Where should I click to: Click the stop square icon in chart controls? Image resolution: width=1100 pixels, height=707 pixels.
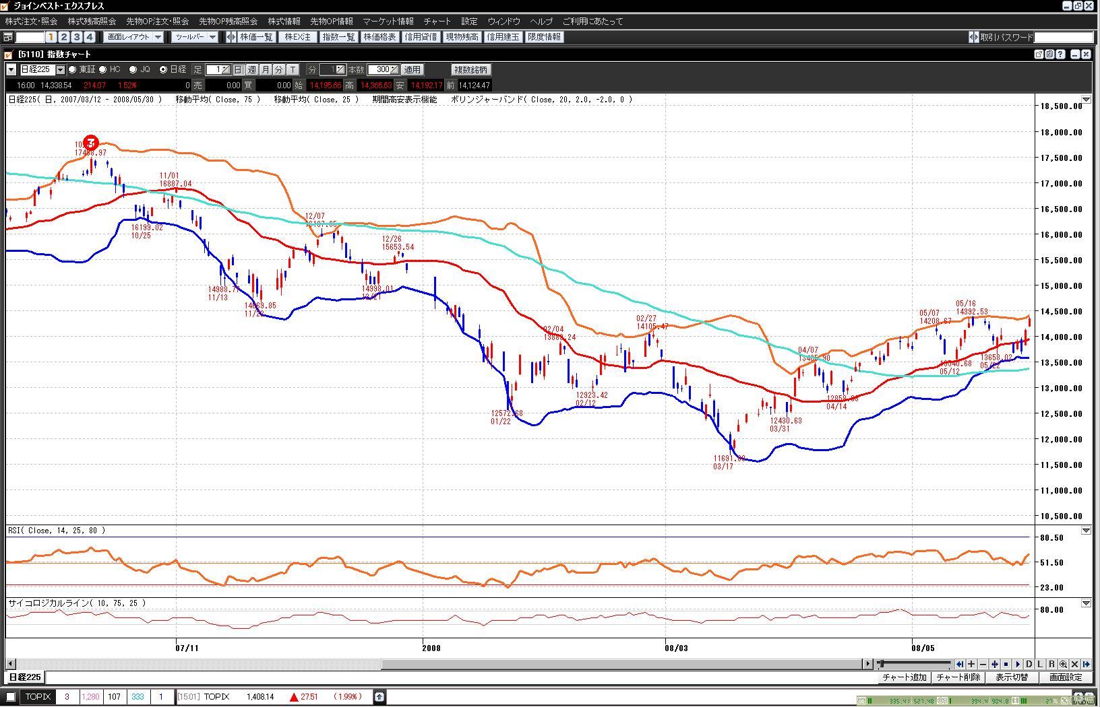pos(1006,664)
